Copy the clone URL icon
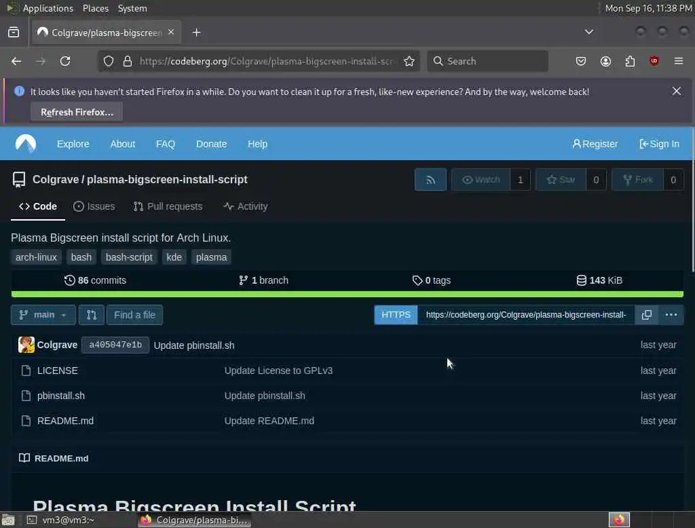 click(x=647, y=315)
